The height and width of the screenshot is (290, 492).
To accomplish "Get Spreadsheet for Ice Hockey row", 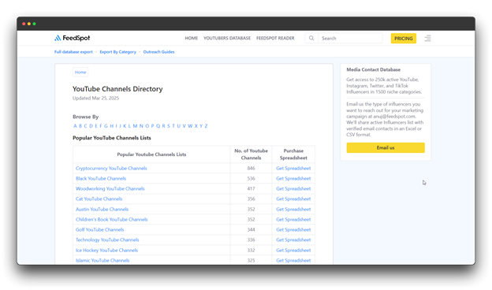I will 293,250.
